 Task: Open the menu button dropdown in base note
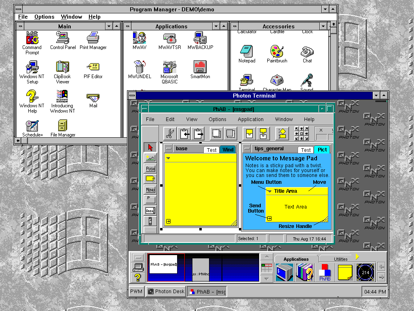pyautogui.click(x=168, y=158)
